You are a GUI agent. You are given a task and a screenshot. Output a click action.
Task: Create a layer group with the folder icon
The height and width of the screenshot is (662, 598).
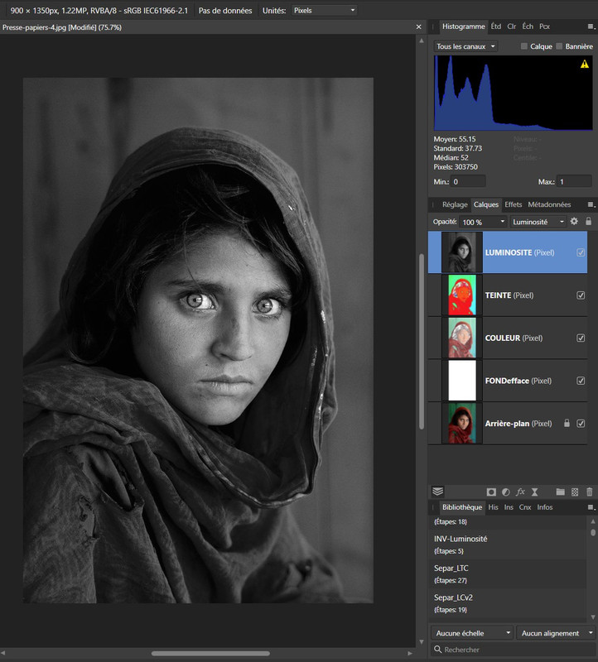(x=561, y=492)
